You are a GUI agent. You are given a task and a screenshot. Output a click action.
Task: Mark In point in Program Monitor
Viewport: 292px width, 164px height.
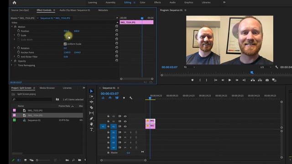coord(200,80)
